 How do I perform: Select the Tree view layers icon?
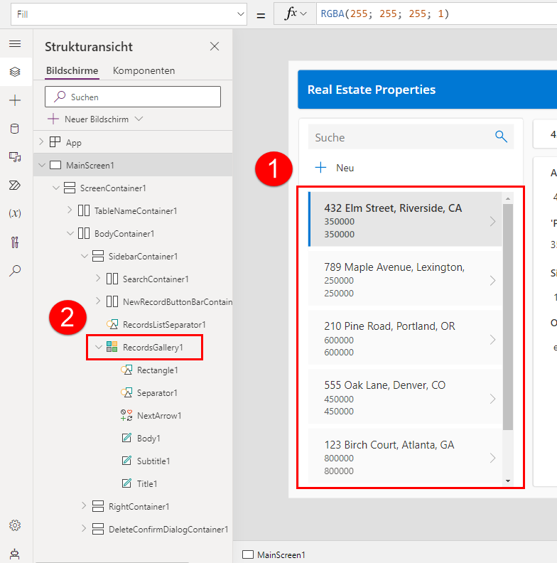tap(15, 72)
